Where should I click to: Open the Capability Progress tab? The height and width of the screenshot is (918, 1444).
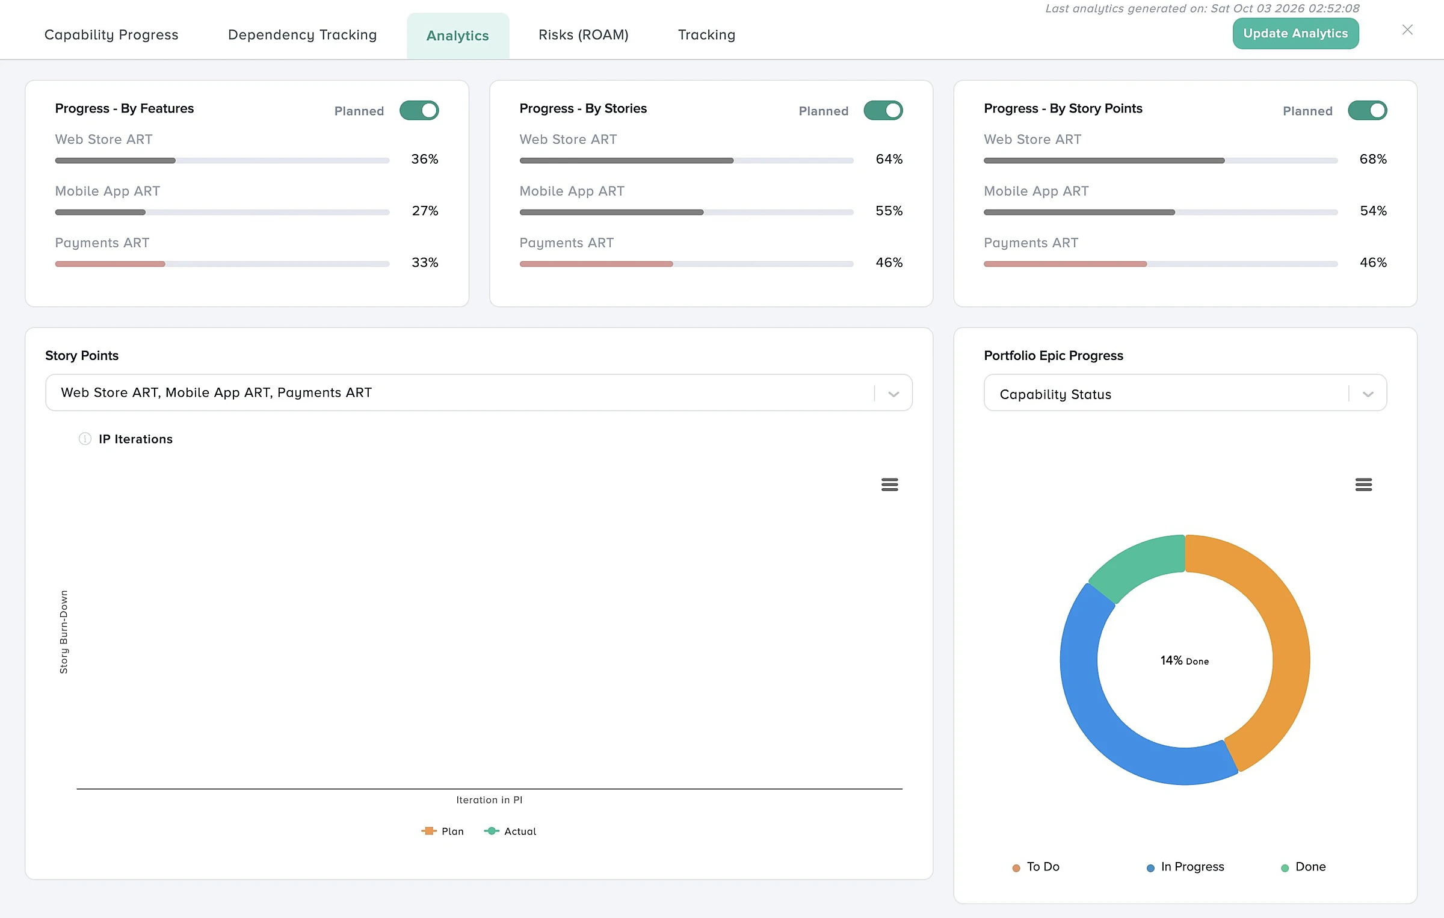click(111, 35)
